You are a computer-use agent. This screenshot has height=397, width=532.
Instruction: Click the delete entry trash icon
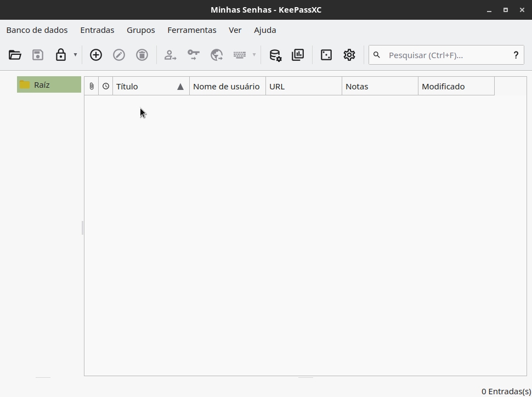pyautogui.click(x=142, y=55)
